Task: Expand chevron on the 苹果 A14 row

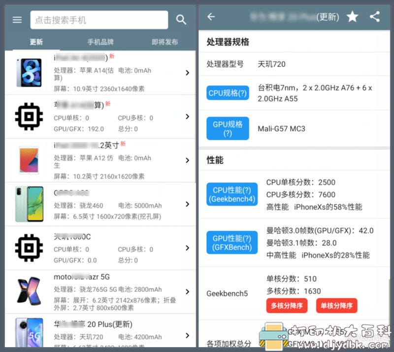Action: 187,72
